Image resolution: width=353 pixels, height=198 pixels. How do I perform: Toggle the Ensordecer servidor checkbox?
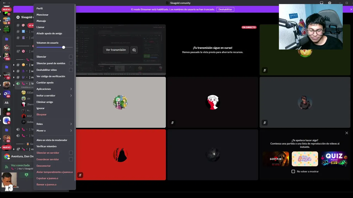click(71, 159)
